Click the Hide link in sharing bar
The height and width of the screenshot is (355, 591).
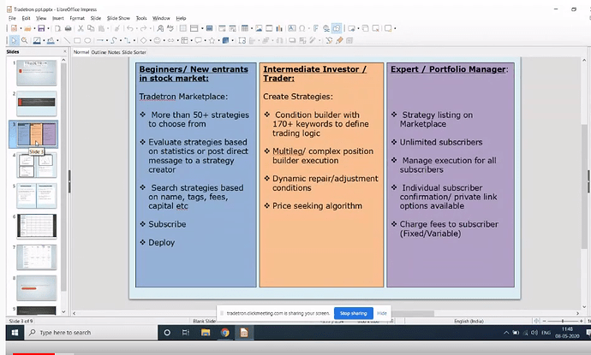click(382, 313)
